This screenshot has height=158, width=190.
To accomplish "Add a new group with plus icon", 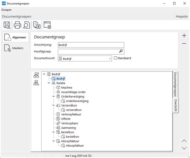I will 184,36.
